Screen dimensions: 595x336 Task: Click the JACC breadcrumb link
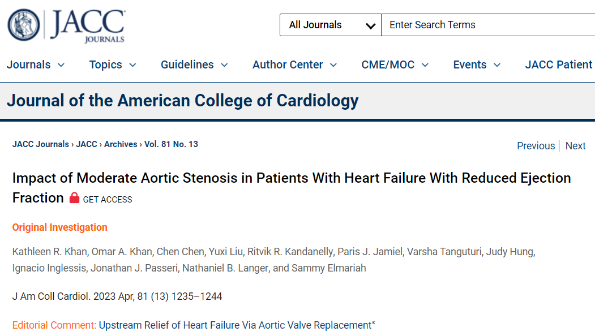(87, 144)
